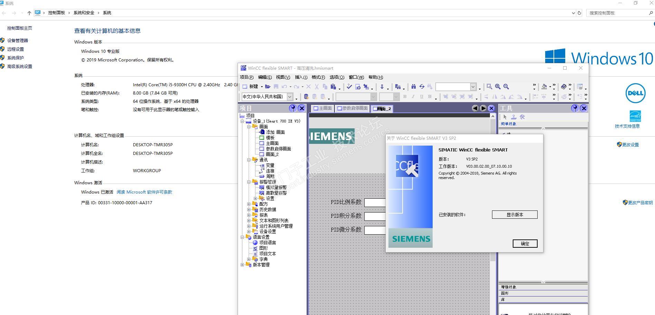Collapse the 报警管理 folder in project tree
Image resolution: width=655 pixels, height=315 pixels.
[x=249, y=182]
